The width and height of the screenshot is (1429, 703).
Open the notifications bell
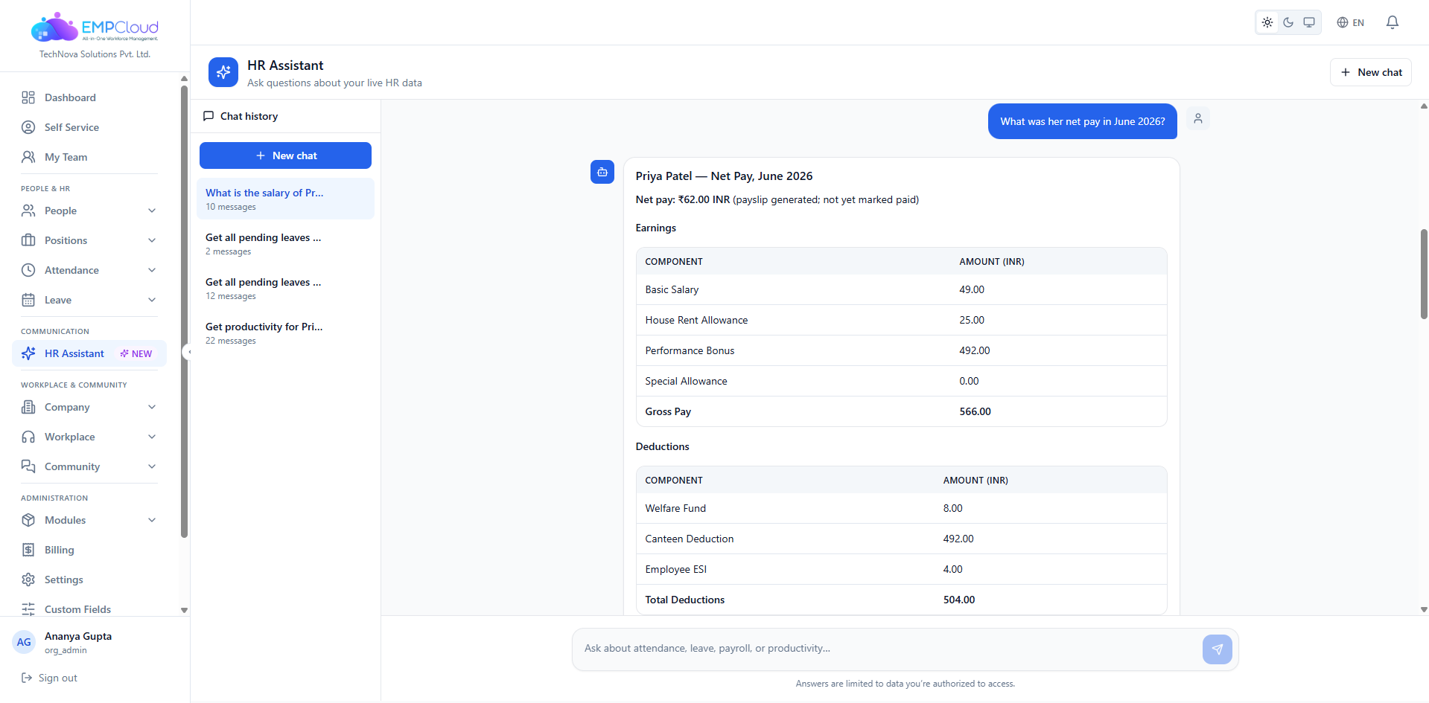point(1392,22)
